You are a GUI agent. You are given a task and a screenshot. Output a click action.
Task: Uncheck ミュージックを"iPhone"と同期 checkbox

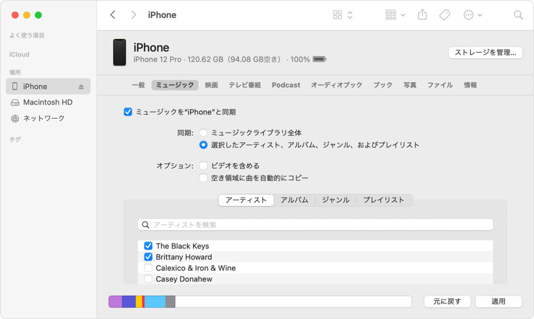coord(128,112)
